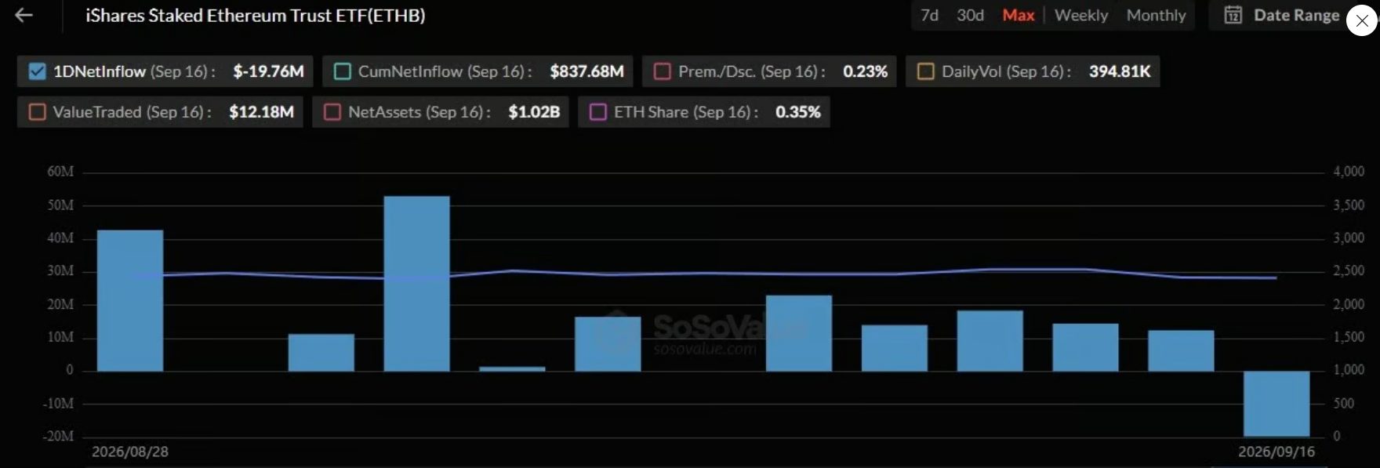Click the 0.35% ETH share figure
The height and width of the screenshot is (468, 1380).
(798, 112)
